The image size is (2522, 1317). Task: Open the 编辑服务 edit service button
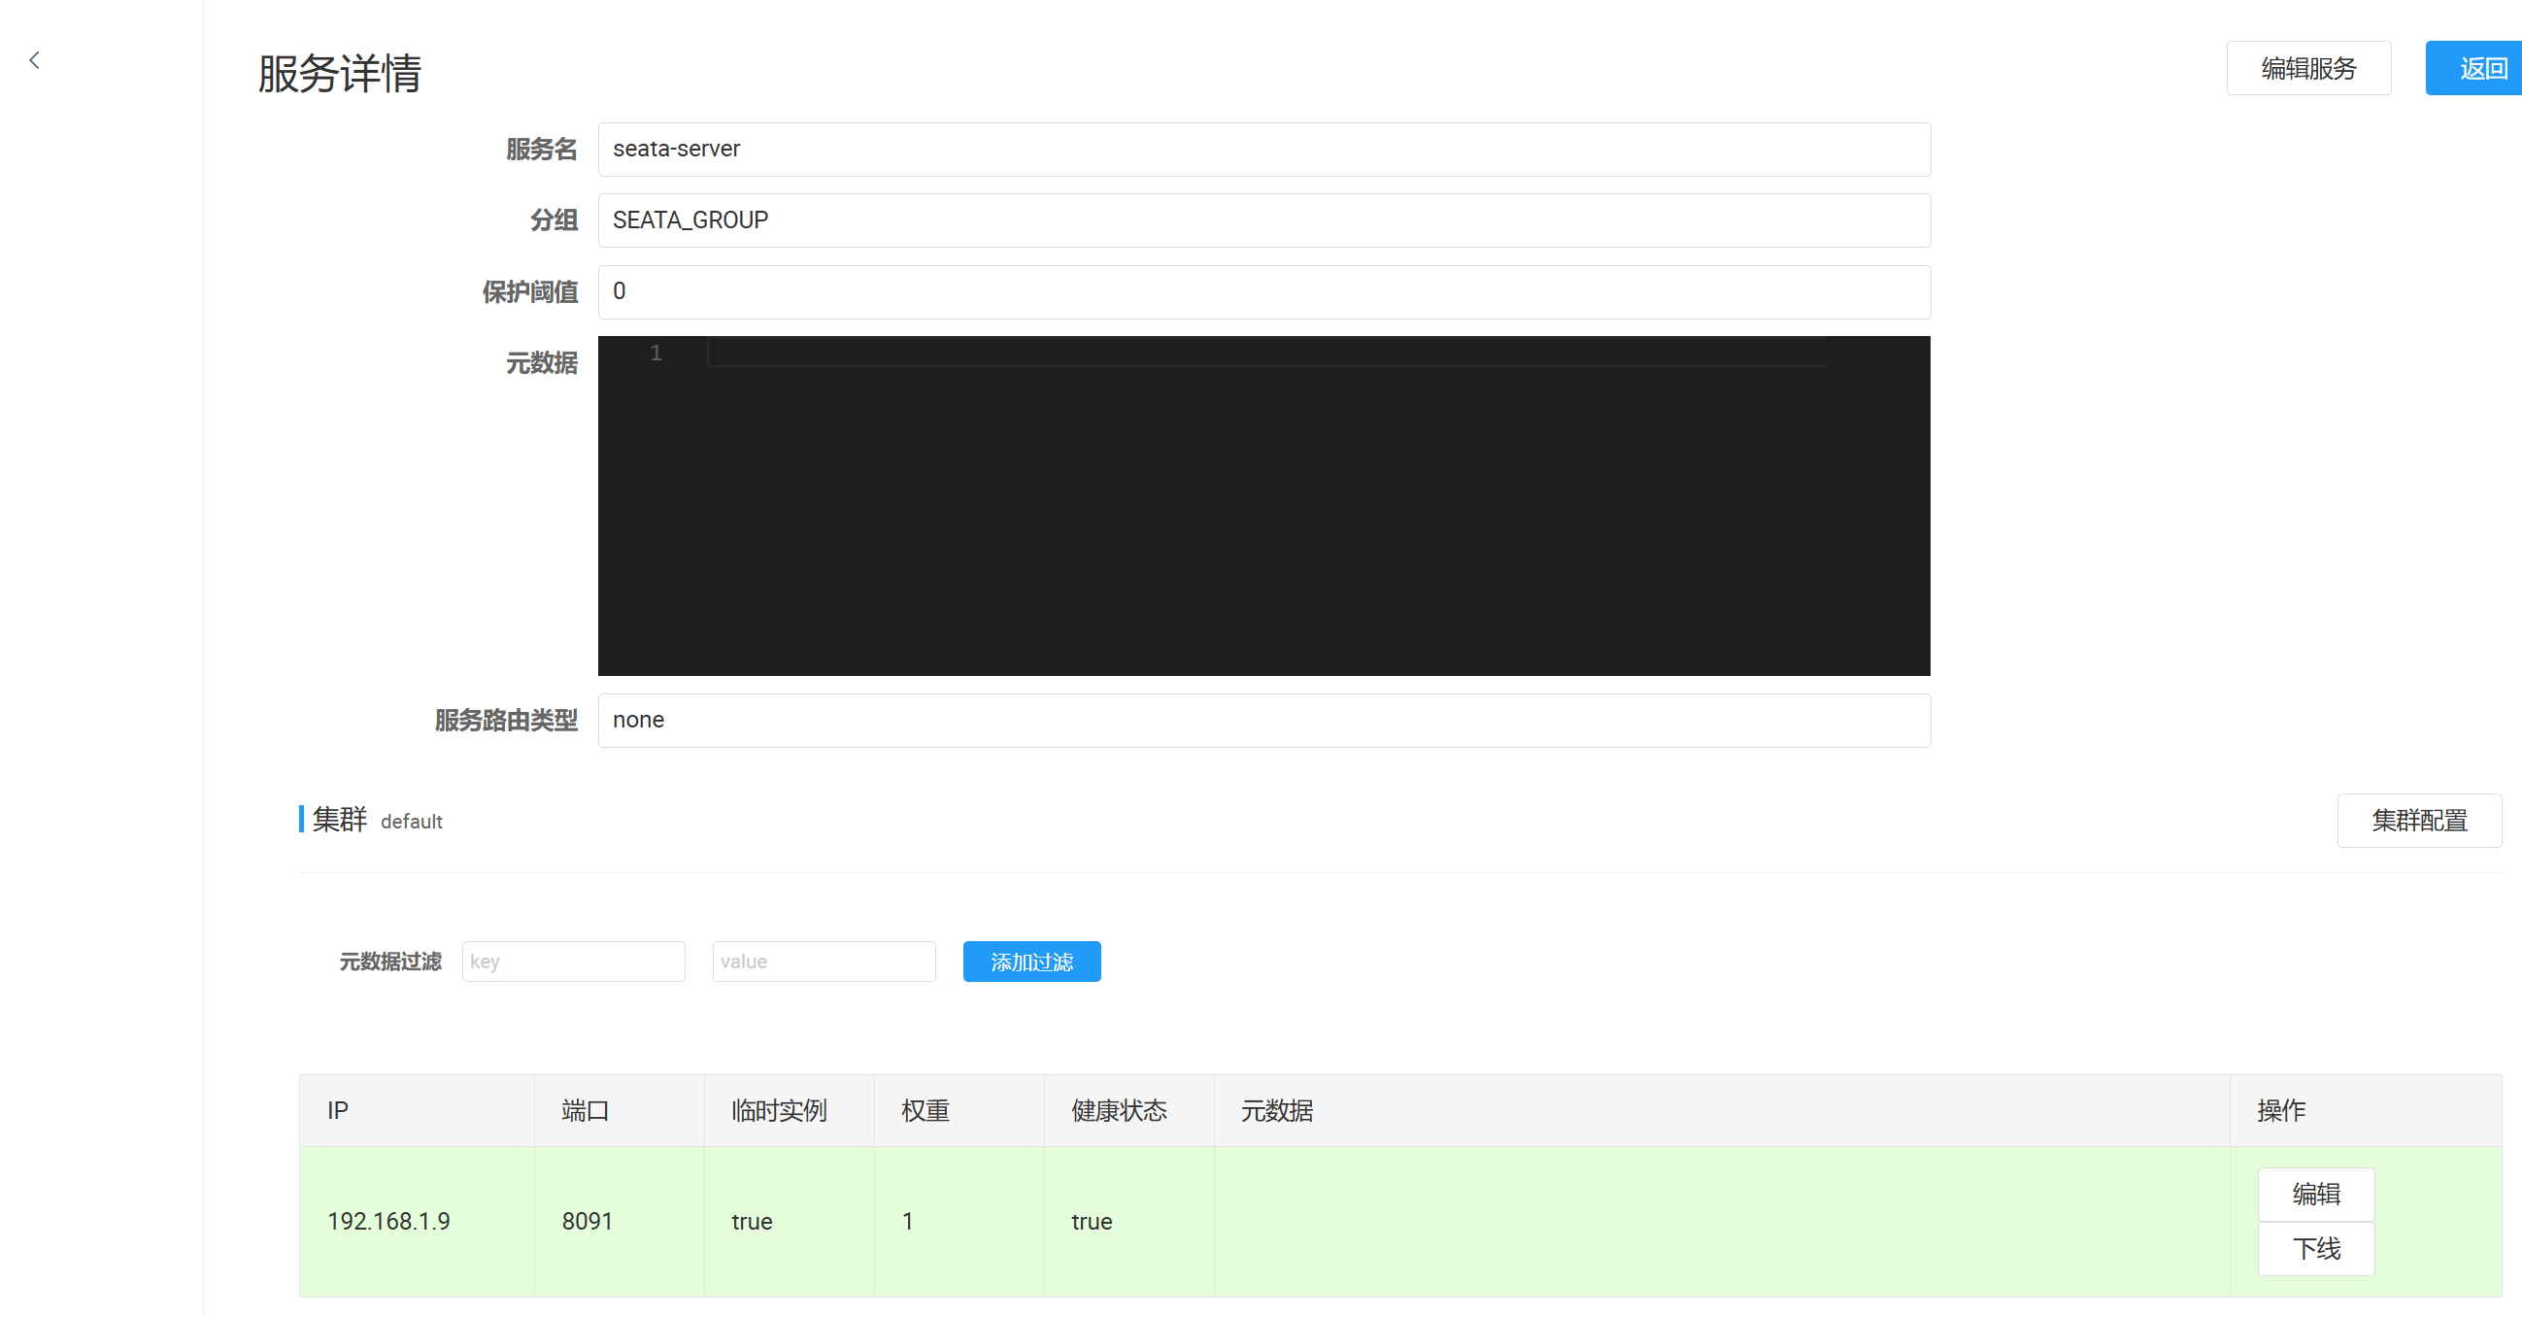(2307, 69)
